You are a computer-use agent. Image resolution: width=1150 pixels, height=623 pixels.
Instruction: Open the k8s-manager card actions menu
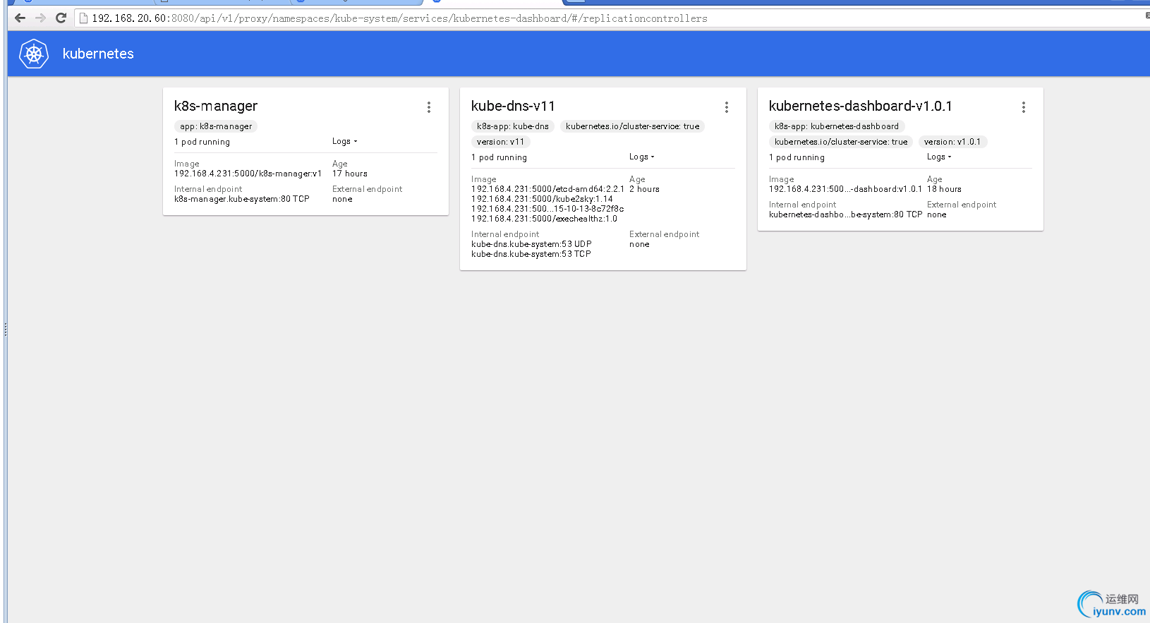tap(429, 107)
